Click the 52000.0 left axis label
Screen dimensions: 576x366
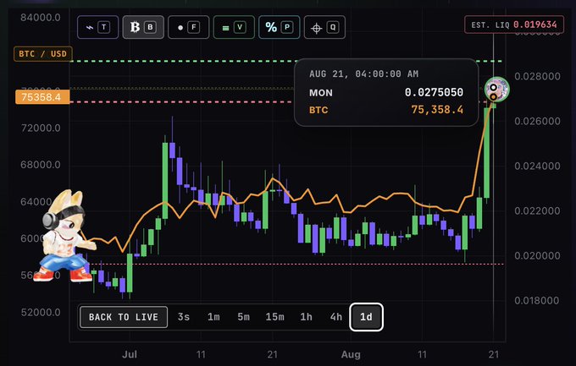click(x=41, y=313)
